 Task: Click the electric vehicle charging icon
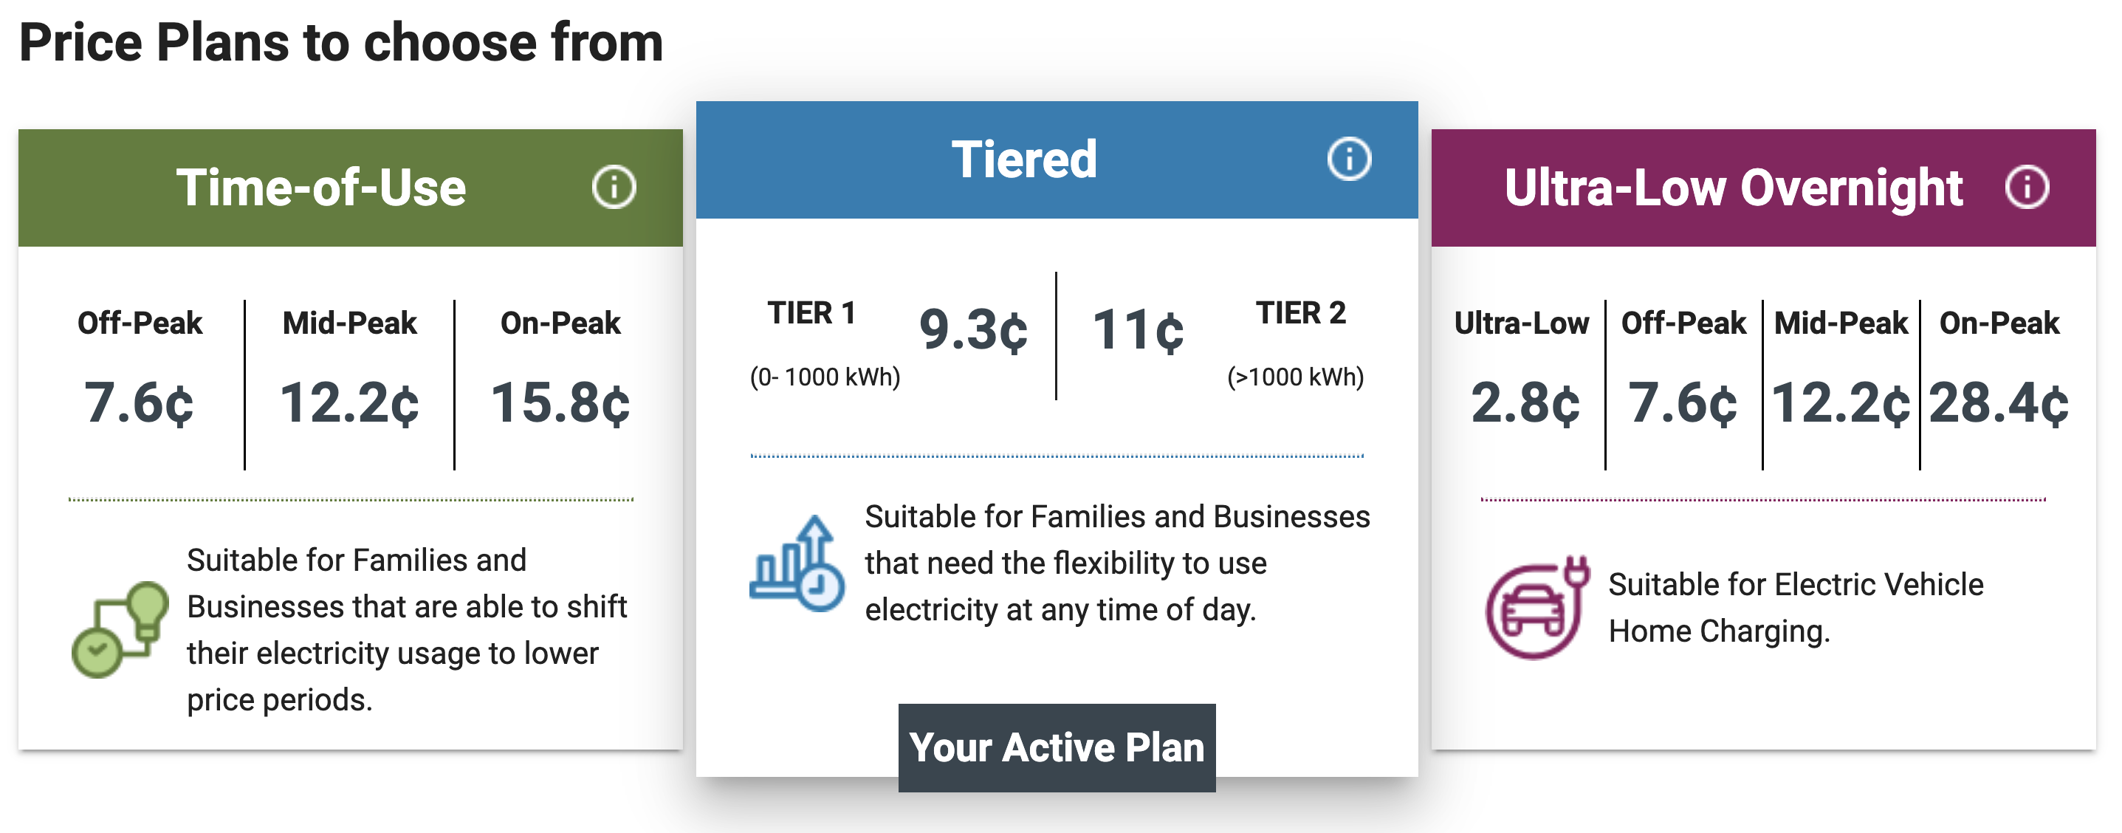[1537, 607]
